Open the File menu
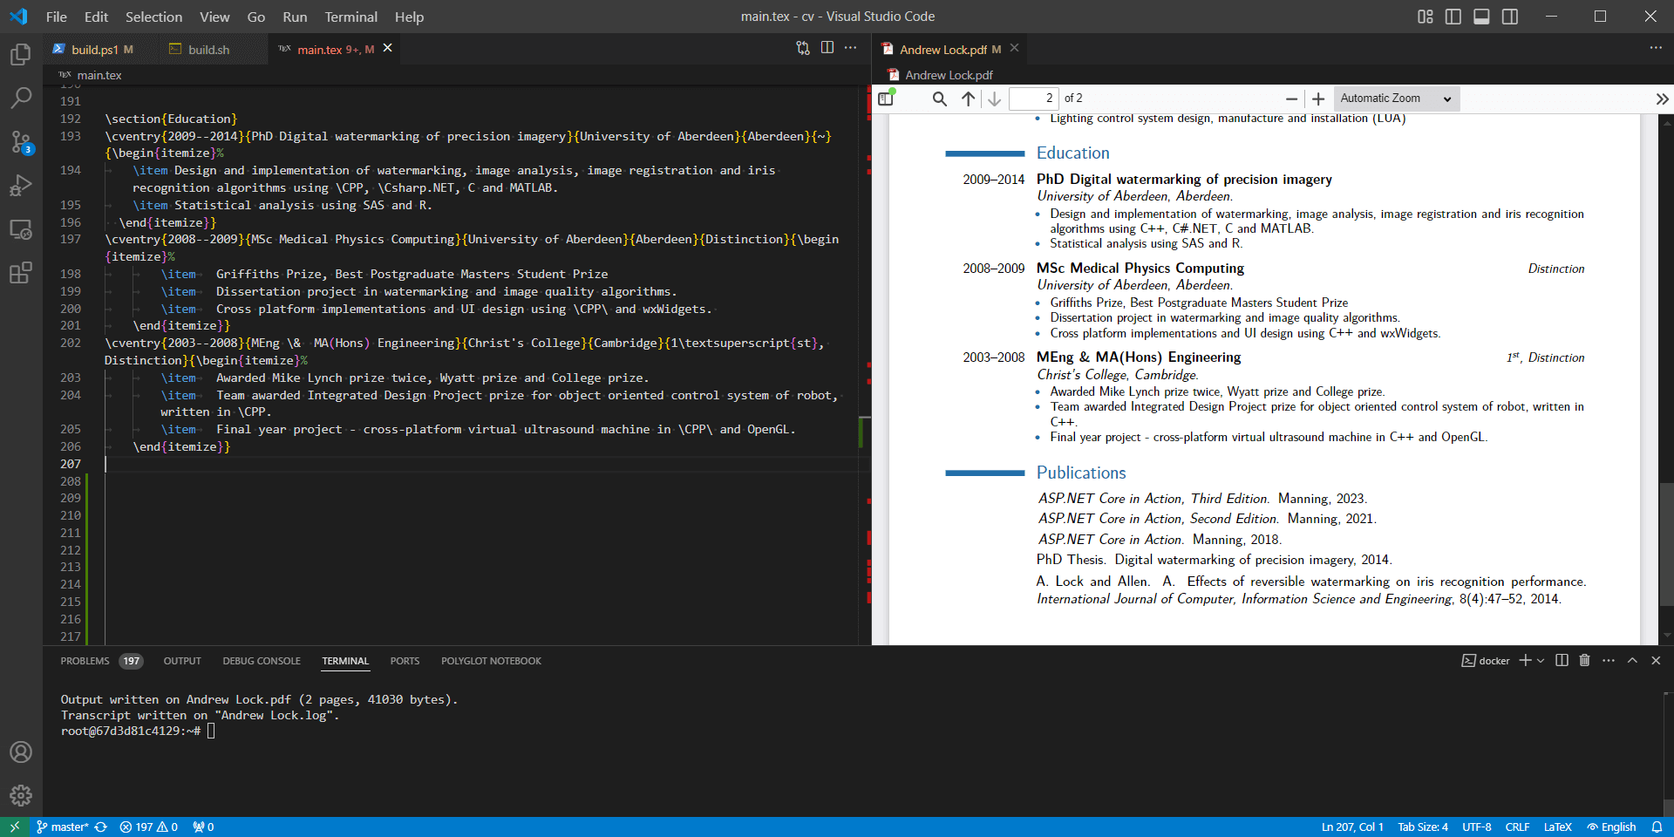Screen dimensions: 1674x837 (x=57, y=17)
